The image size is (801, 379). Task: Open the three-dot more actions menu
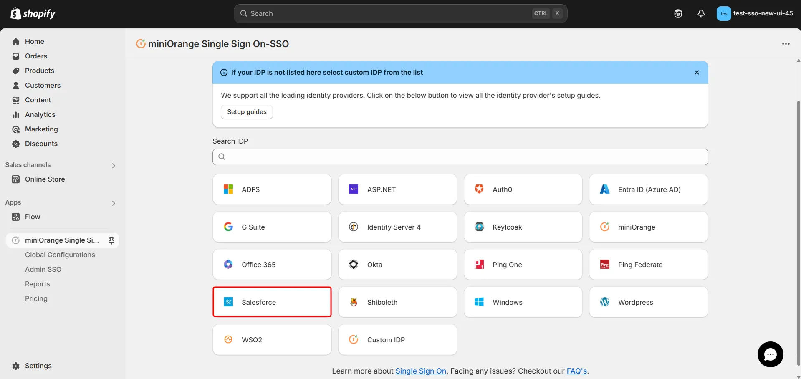click(786, 44)
